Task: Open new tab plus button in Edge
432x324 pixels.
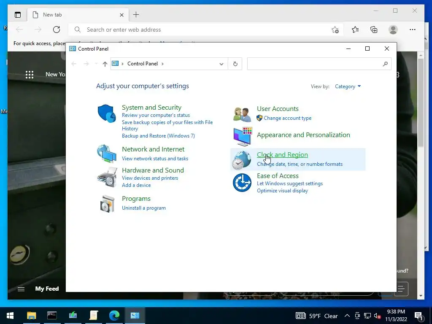Action: click(136, 15)
